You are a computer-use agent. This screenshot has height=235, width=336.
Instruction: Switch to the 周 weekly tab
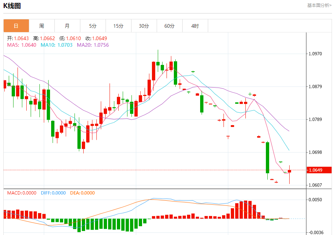click(x=42, y=26)
